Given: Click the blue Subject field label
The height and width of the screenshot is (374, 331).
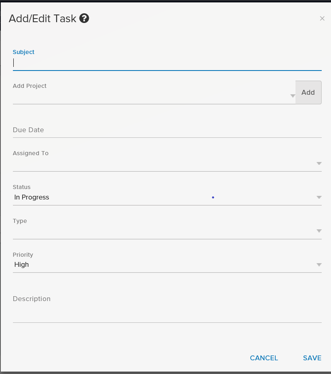Looking at the screenshot, I should click(23, 52).
